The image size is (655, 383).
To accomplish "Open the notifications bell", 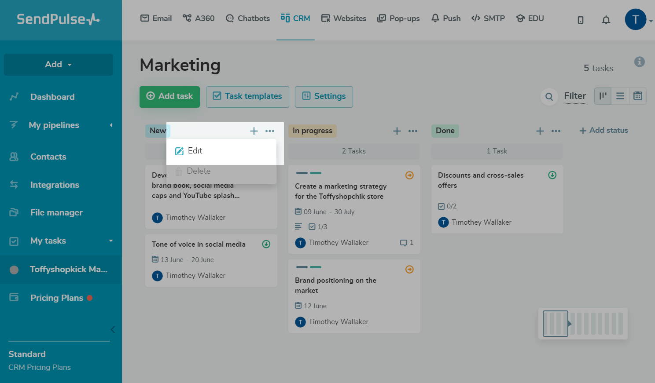I will click(x=606, y=20).
